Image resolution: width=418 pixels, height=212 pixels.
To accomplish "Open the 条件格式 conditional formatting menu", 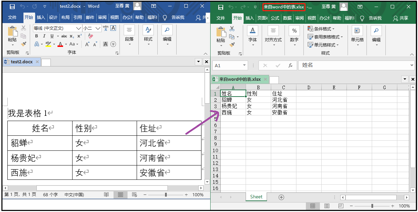I will pyautogui.click(x=321, y=29).
